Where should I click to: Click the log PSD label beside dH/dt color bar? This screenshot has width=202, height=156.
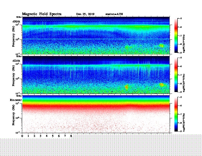coord(184,44)
